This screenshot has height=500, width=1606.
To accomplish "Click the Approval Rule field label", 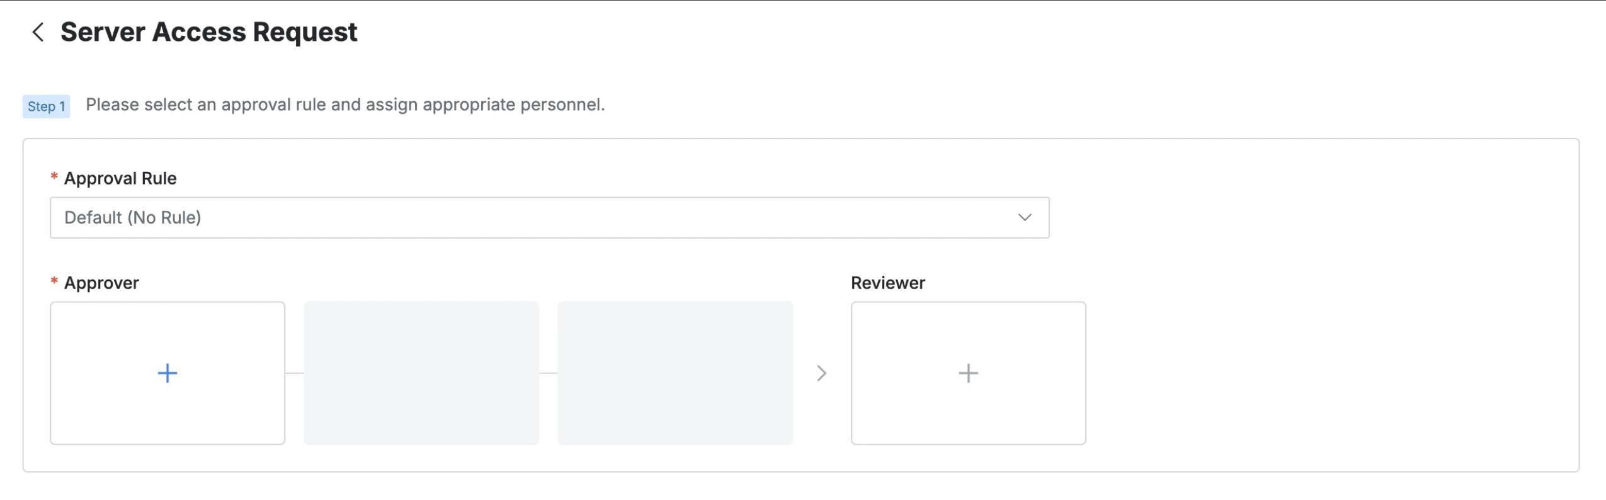I will coord(120,179).
